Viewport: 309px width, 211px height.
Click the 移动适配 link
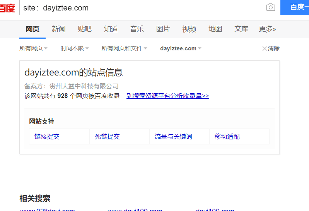tap(227, 136)
